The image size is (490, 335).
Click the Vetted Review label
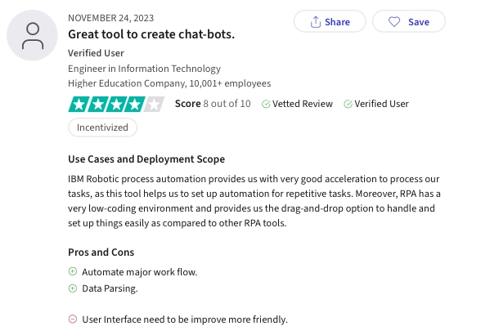tap(303, 104)
